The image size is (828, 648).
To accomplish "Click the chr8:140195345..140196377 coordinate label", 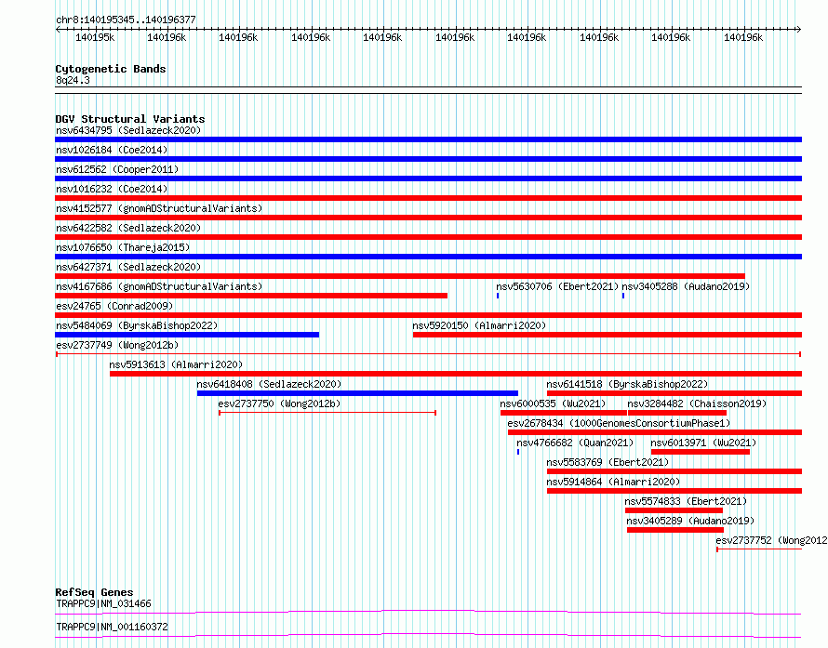I will tap(126, 20).
